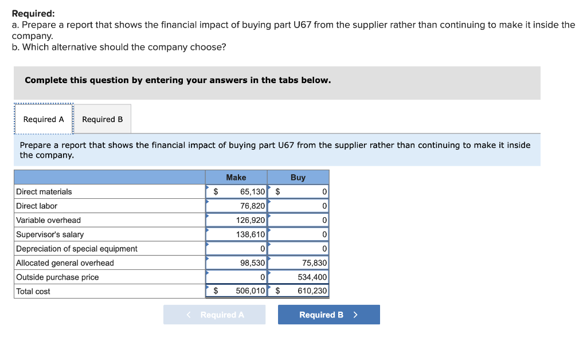This screenshot has width=587, height=353.
Task: Open the Required B tab
Action: tap(103, 119)
